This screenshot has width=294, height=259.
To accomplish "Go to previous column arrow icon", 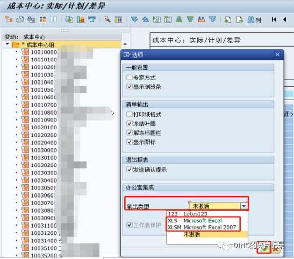I will (285, 19).
